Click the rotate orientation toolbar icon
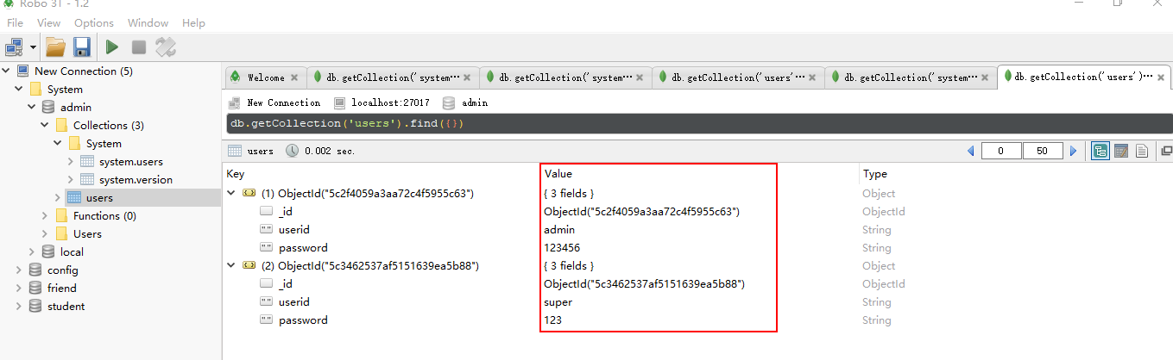 (166, 47)
